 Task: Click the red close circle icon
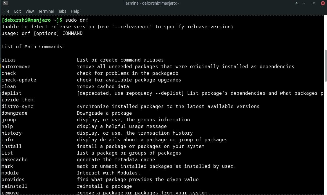(x=323, y=3)
